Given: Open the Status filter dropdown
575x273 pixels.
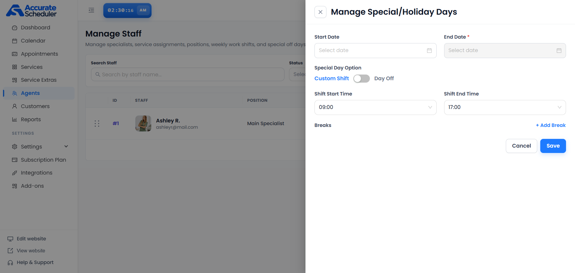Looking at the screenshot, I should coord(297,74).
